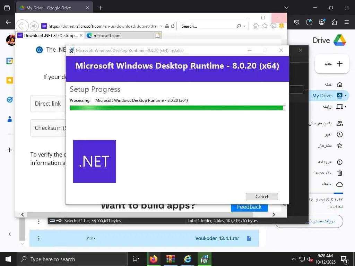Open Internet Explorer Favorites star
Screen dimensions: 355x266
click(x=265, y=26)
